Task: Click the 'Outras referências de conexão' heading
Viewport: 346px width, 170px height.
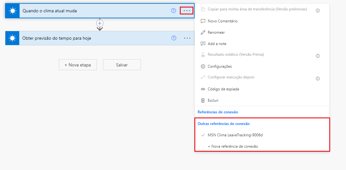Action: point(223,124)
